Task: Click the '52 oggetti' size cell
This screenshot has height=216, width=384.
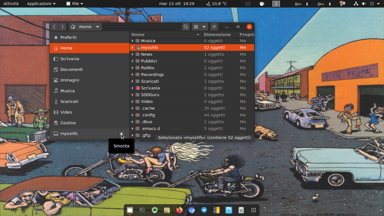Action: point(214,48)
